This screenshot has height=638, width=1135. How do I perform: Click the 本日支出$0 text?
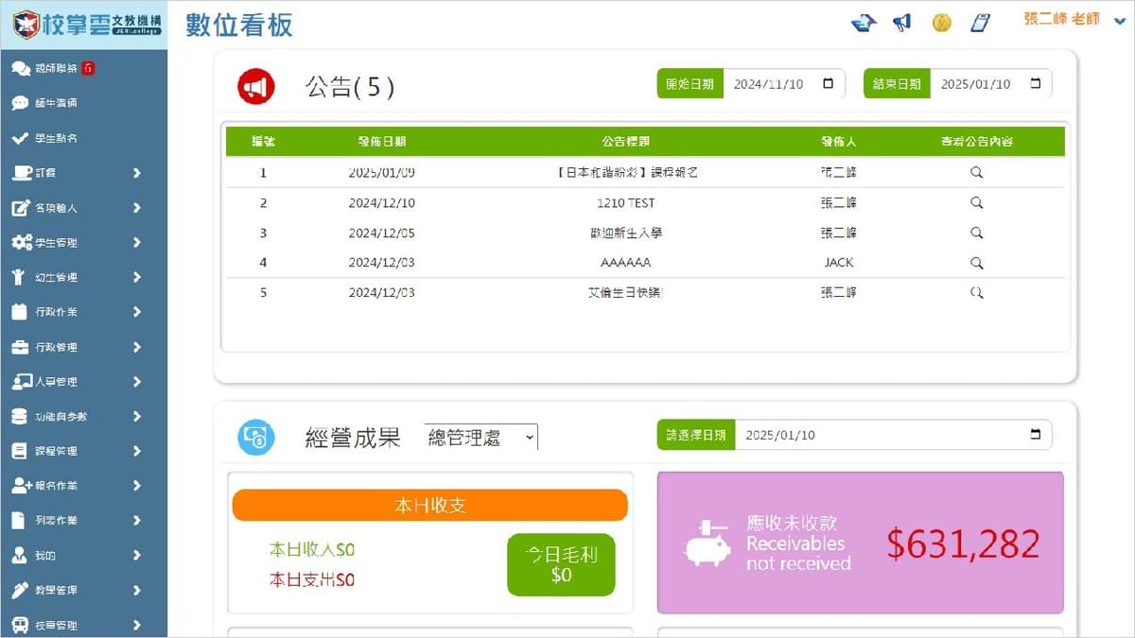pyautogui.click(x=312, y=579)
